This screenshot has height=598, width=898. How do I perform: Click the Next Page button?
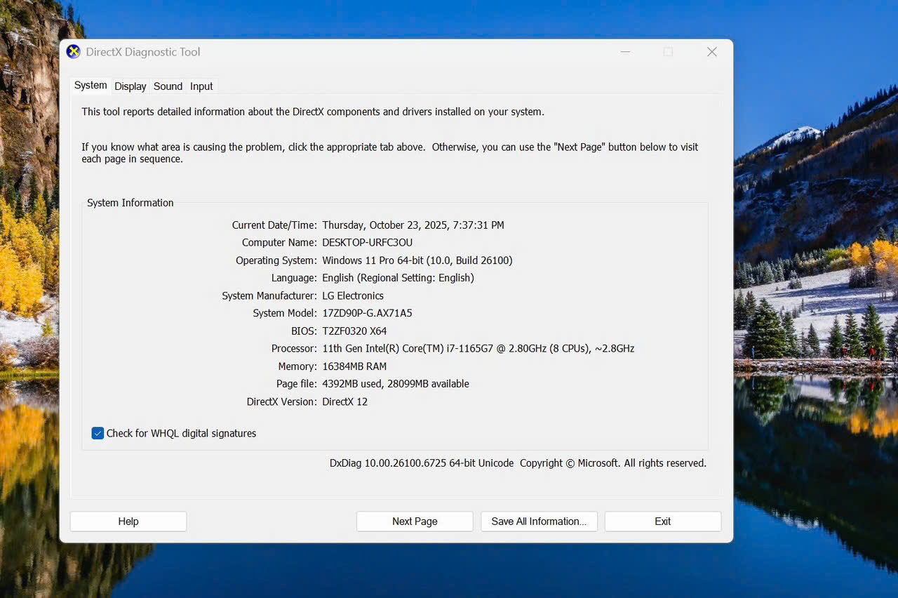(x=415, y=521)
